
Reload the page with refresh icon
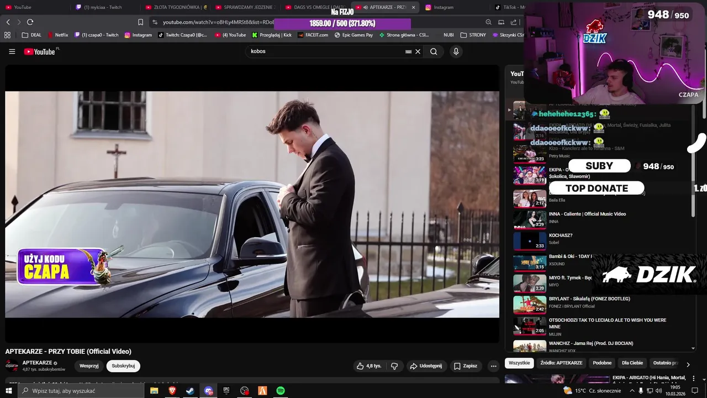tap(30, 22)
